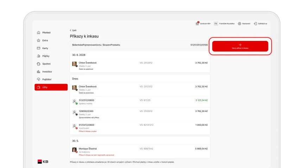Click the Nový příkaz k inkasu button
The image size is (304, 168).
[240, 46]
